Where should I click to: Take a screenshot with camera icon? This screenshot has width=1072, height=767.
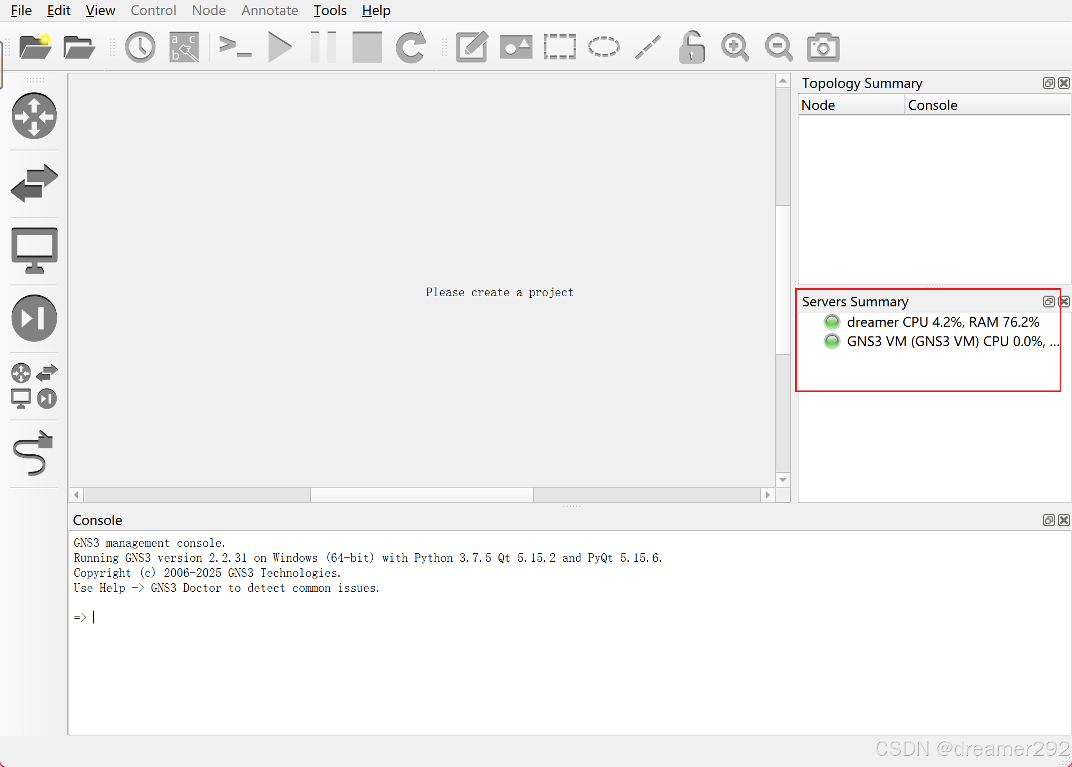[823, 48]
